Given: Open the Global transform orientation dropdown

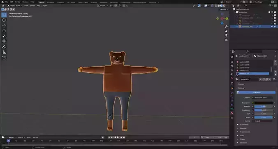Looking at the screenshot, I should (103, 6).
